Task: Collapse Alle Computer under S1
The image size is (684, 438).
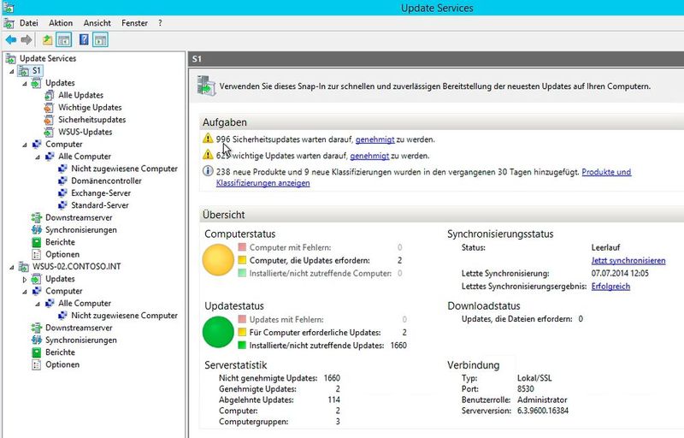Action: (38, 157)
